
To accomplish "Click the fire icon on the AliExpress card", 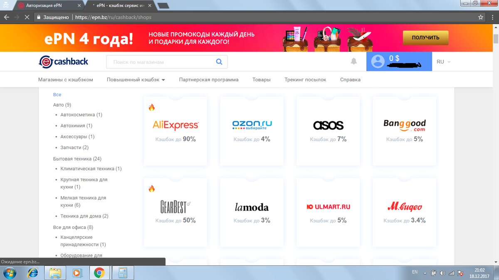I will click(x=152, y=107).
